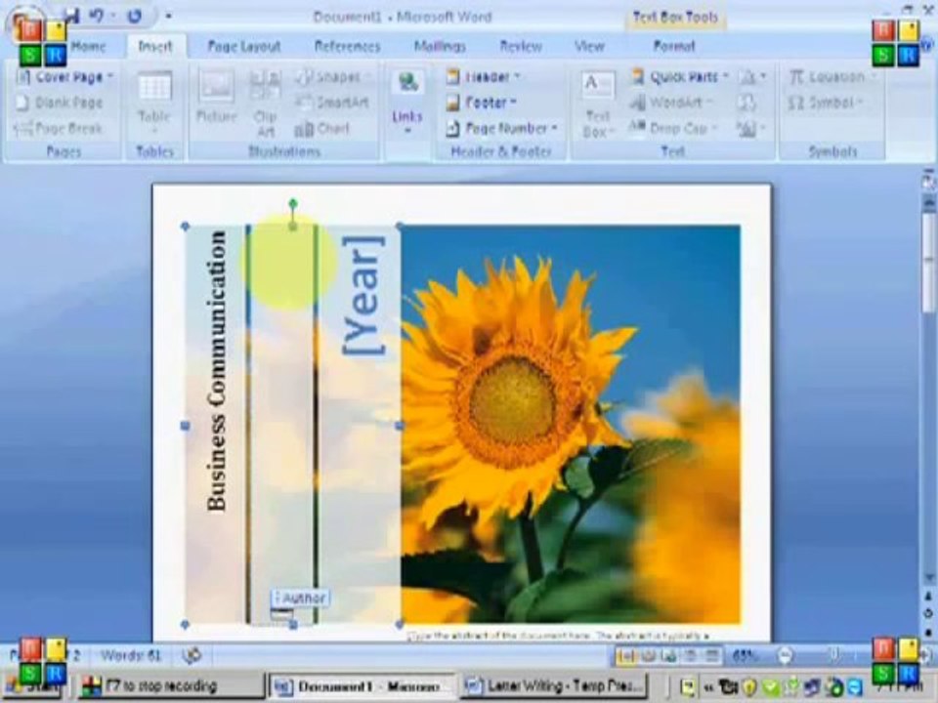Image resolution: width=938 pixels, height=703 pixels.
Task: Switch to Web Layout view
Action: tap(668, 656)
